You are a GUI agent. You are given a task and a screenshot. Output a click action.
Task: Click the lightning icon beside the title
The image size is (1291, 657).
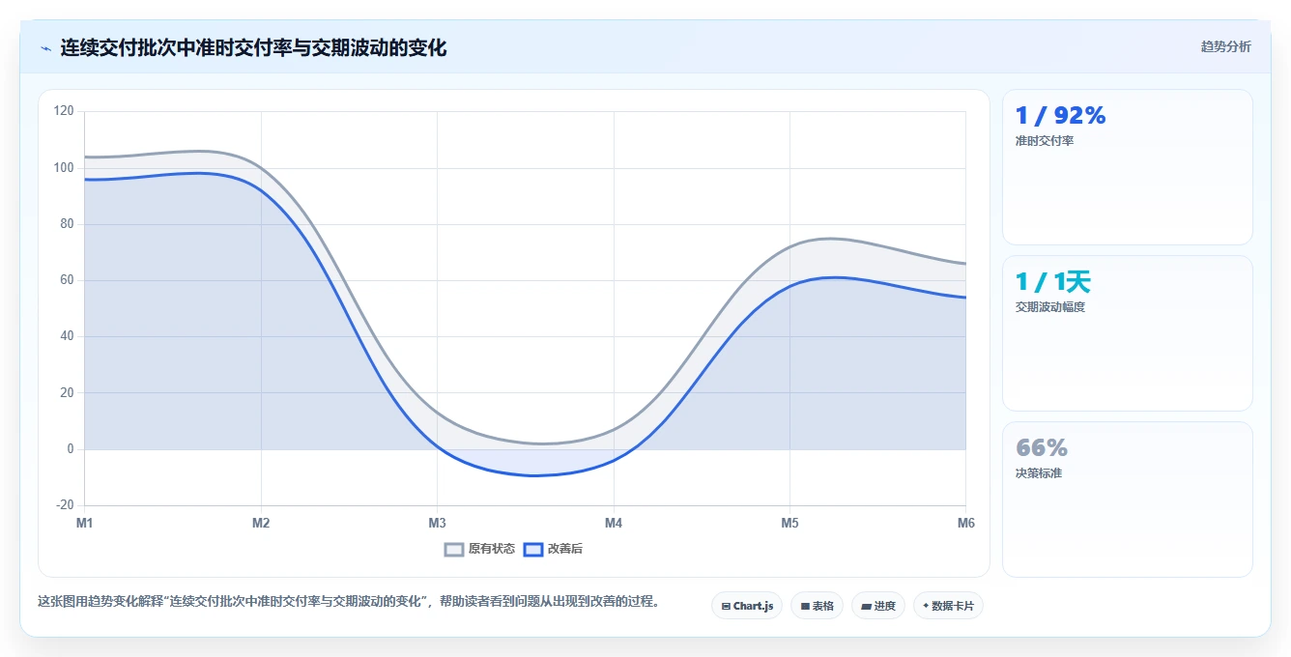(45, 48)
